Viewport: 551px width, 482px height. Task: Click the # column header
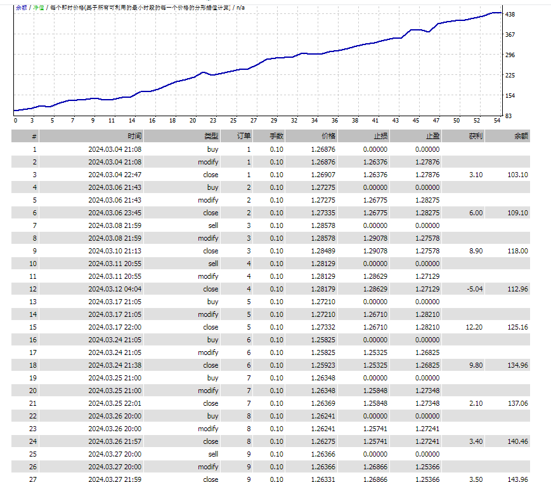coord(34,136)
